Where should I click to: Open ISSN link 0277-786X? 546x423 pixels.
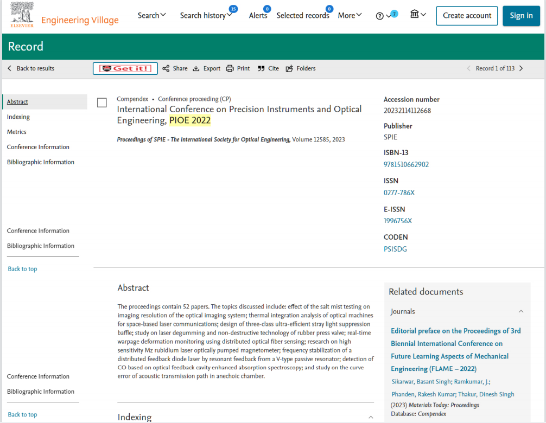pyautogui.click(x=399, y=193)
